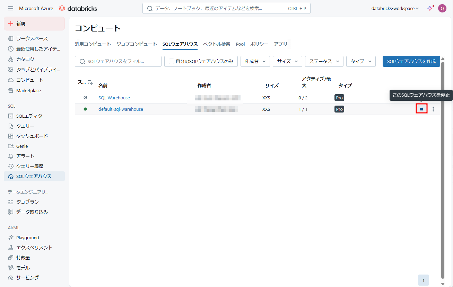
Task: Open kebab menu for default-sql-warehouse row
Action: click(433, 109)
